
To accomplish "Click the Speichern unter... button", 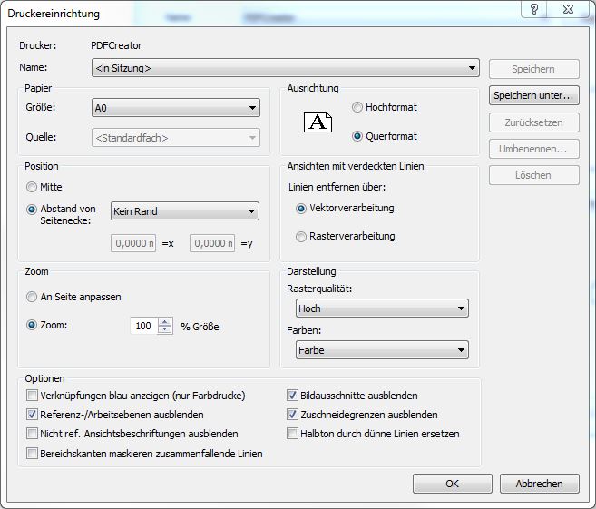I will pyautogui.click(x=533, y=95).
